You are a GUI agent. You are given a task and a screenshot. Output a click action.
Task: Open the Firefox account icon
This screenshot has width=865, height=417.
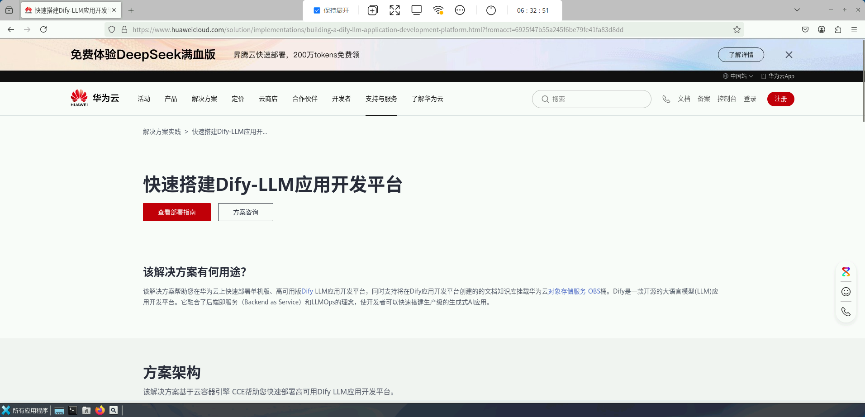pyautogui.click(x=822, y=29)
